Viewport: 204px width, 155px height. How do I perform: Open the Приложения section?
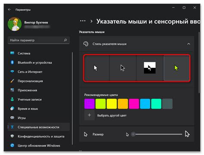tap(39, 90)
